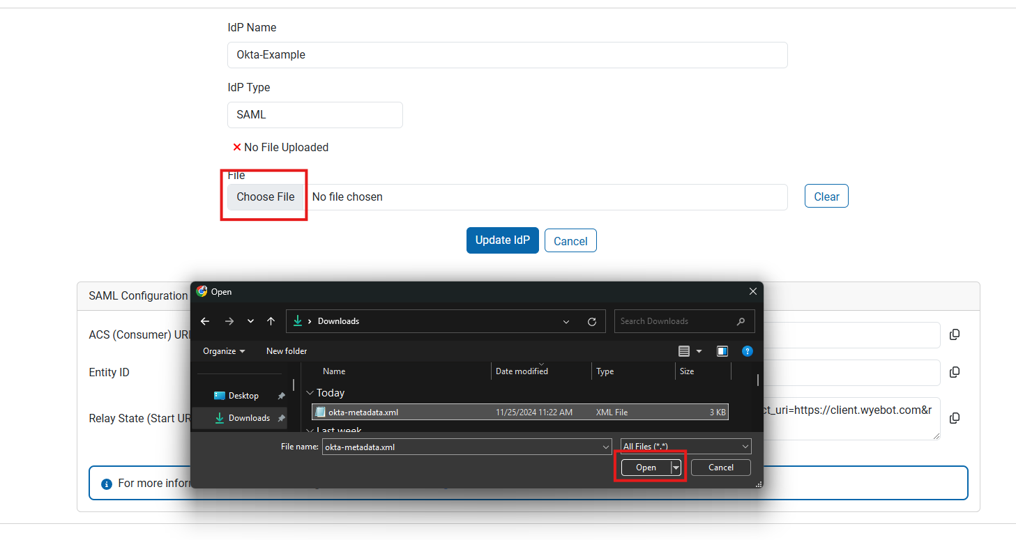The image size is (1016, 540).
Task: Click New folder in dialog toolbar
Action: click(287, 351)
